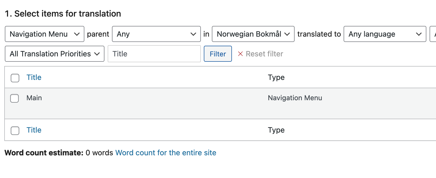Open the Norwegian Bokmål source language dropdown

tap(253, 34)
